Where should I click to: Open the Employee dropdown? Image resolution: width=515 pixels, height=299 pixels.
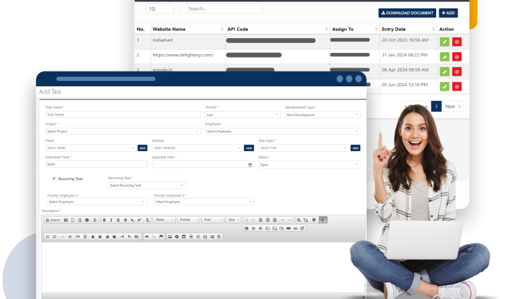283,131
